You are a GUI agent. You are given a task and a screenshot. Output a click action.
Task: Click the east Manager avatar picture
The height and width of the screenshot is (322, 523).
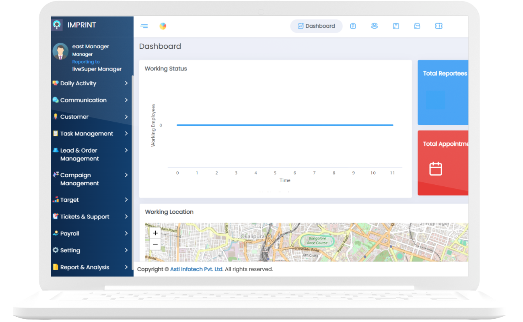(61, 52)
